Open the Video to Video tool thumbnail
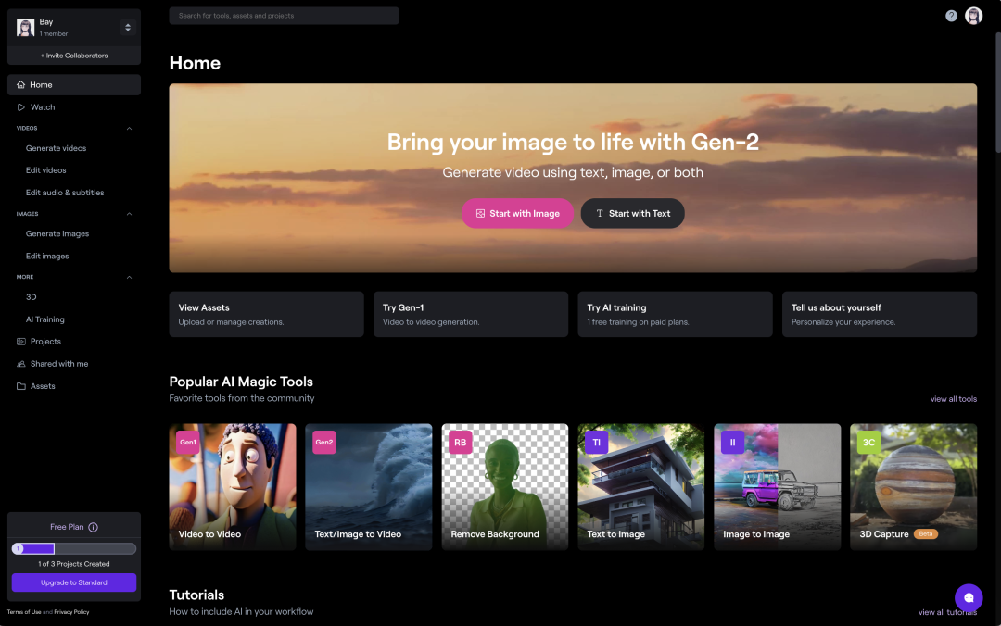1001x626 pixels. pos(233,487)
